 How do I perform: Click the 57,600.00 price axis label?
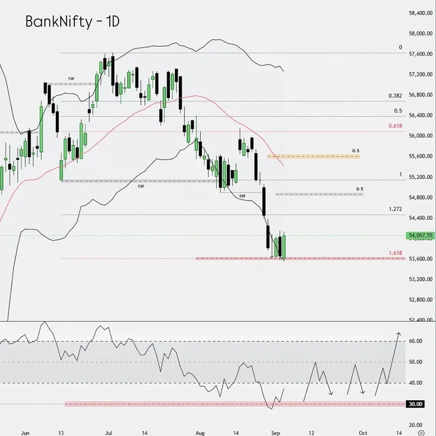[x=421, y=54]
